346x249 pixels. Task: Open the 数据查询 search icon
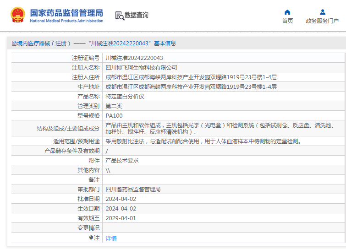click(120, 16)
